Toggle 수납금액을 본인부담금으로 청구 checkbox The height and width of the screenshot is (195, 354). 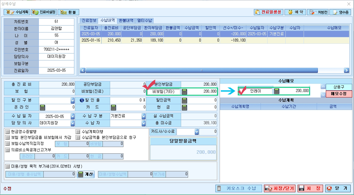point(78,137)
